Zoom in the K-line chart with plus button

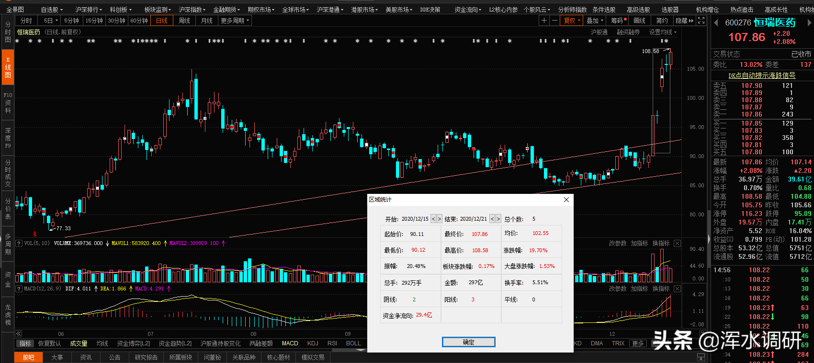coord(544,21)
